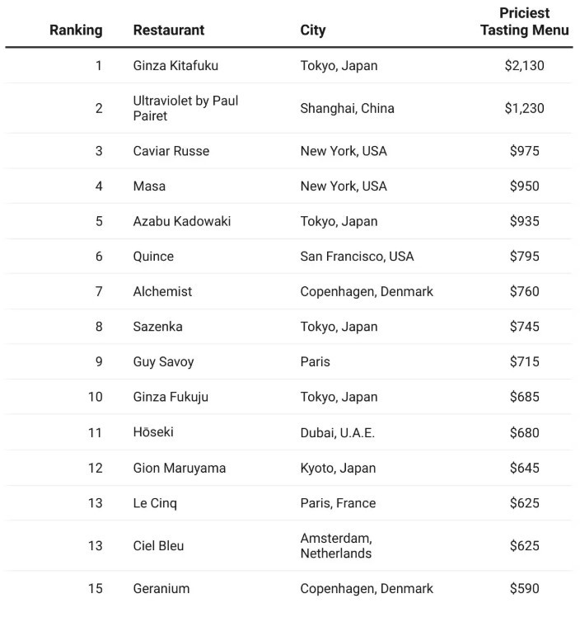
Task: Click the Azabu Kadowaki entry
Action: click(x=182, y=221)
